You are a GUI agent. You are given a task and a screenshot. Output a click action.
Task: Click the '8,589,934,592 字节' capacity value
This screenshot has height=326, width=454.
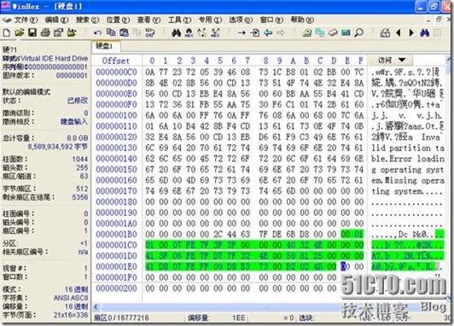58,147
